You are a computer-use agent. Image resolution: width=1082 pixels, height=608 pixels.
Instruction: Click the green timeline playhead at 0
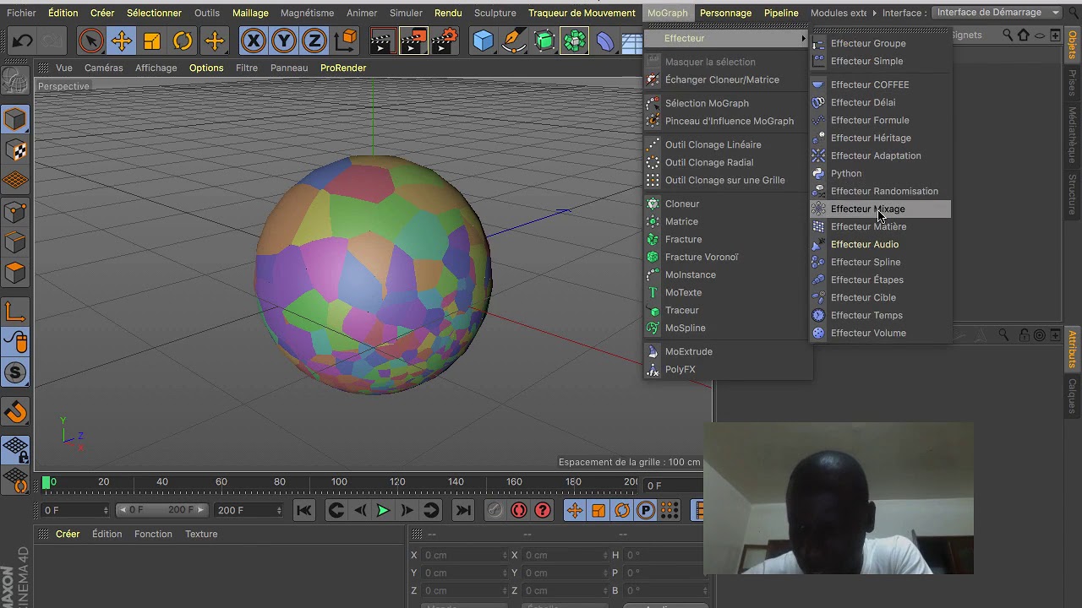tap(46, 482)
